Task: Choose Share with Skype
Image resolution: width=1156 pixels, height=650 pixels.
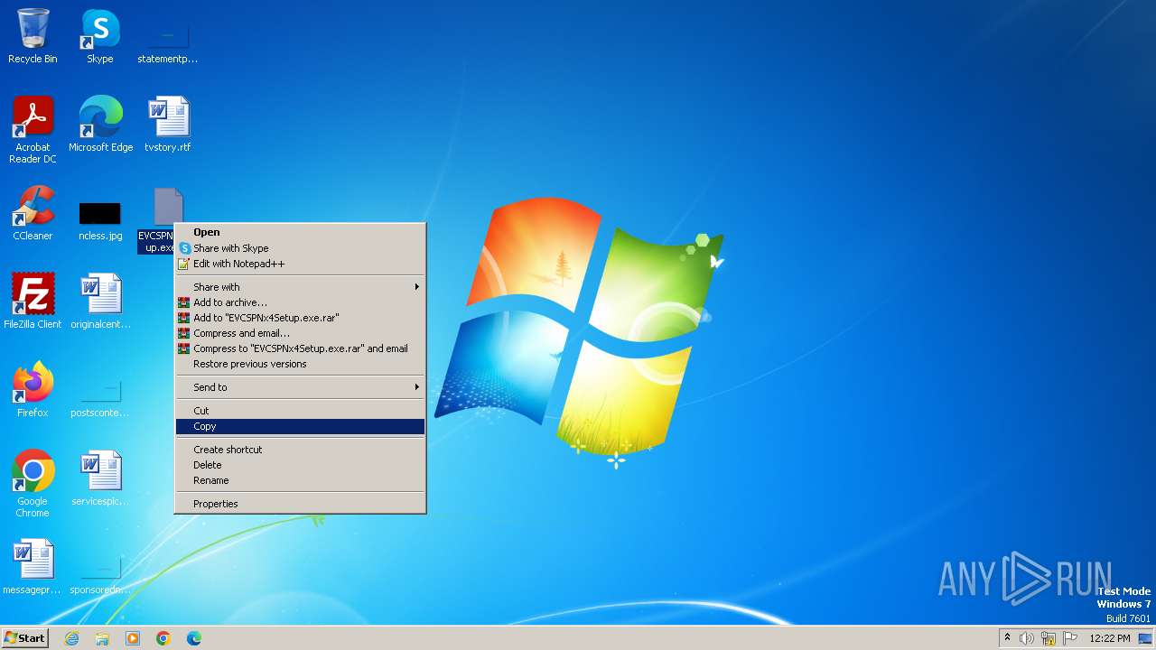Action: [x=300, y=248]
